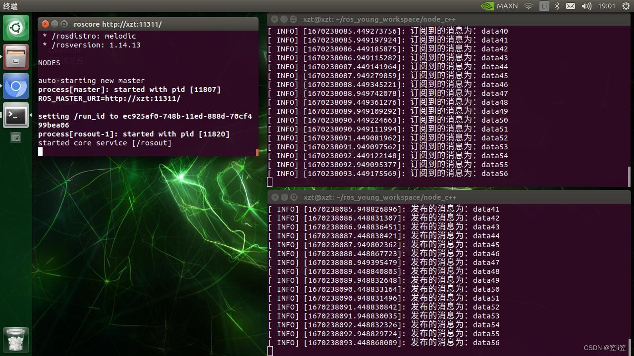Select the Terminal icon in the launcher
The height and width of the screenshot is (356, 634).
tap(16, 115)
